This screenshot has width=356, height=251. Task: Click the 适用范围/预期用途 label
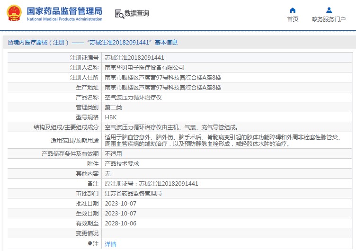coord(75,141)
